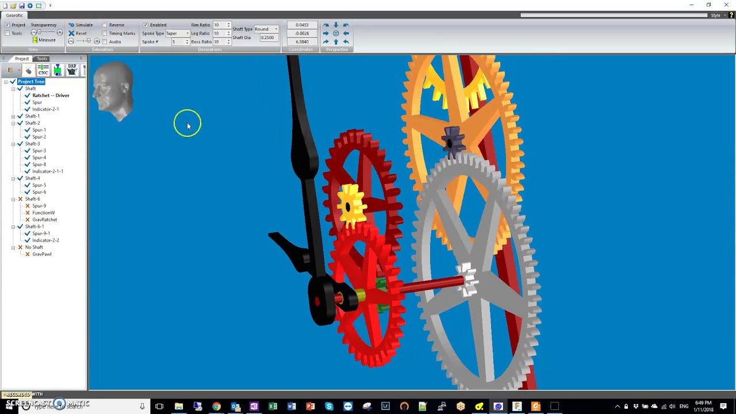Enable the Timing Marks checkbox
Viewport: 736px width, 414px height.
[105, 33]
